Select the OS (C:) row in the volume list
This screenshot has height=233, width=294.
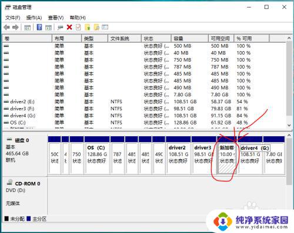click(x=144, y=123)
